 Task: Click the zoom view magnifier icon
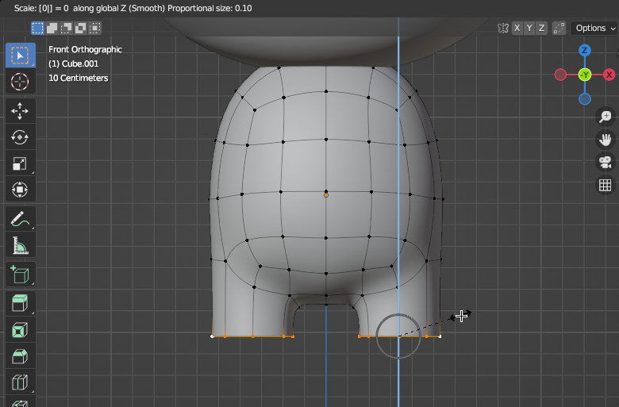pyautogui.click(x=606, y=117)
